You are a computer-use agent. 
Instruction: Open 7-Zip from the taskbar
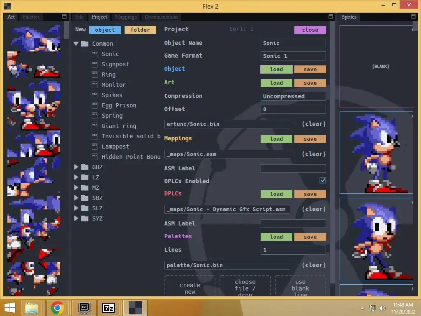[x=109, y=307]
